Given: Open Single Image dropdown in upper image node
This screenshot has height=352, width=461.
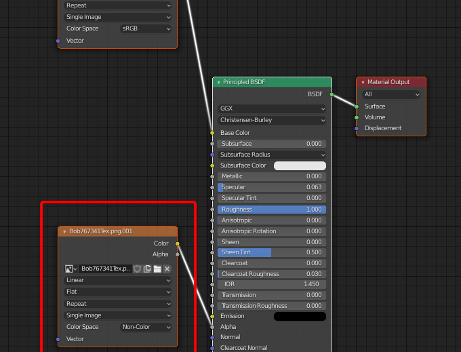Looking at the screenshot, I should pyautogui.click(x=117, y=17).
